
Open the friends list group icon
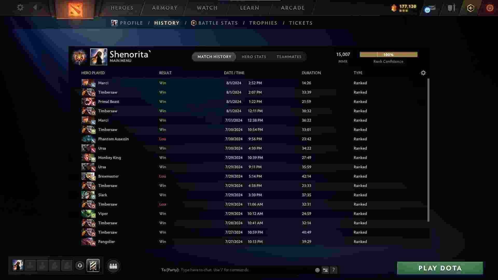click(113, 266)
